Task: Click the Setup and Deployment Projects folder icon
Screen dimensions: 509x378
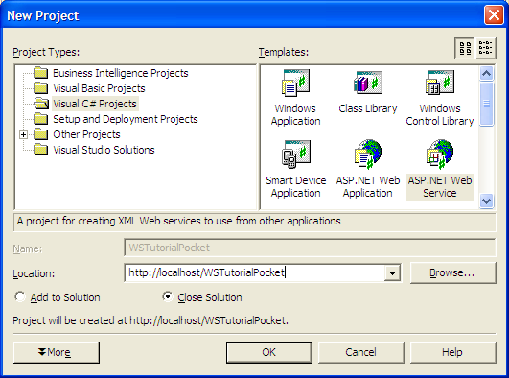Action: coord(41,119)
